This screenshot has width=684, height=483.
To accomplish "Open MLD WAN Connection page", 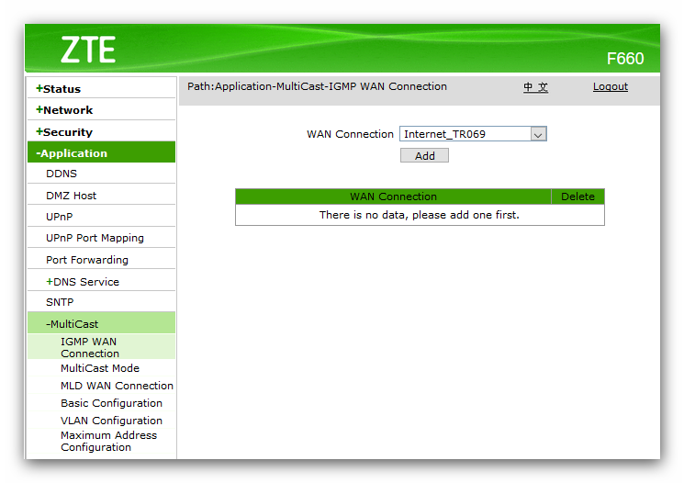I will point(117,386).
